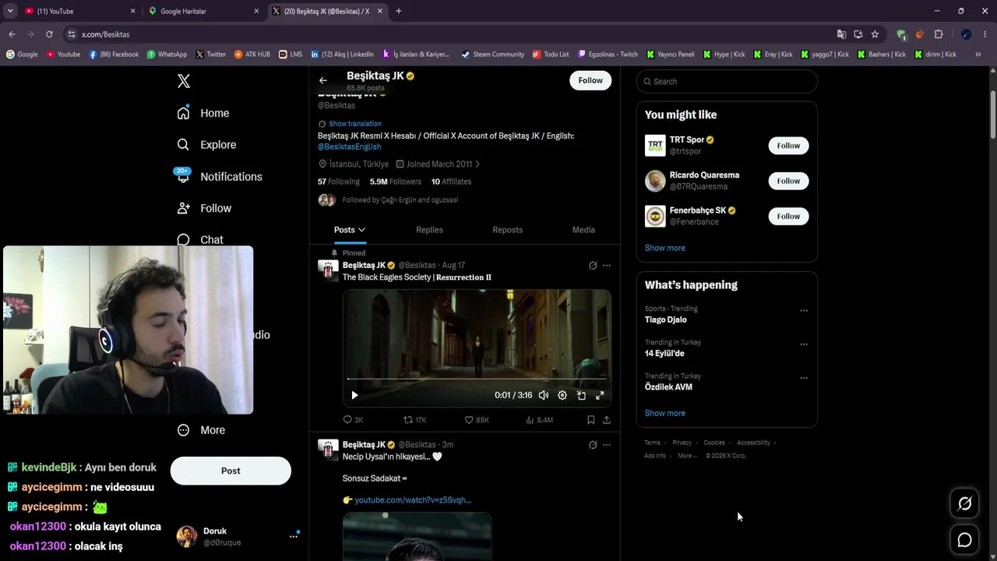Follow the Beşiktaş JK profile

(590, 80)
